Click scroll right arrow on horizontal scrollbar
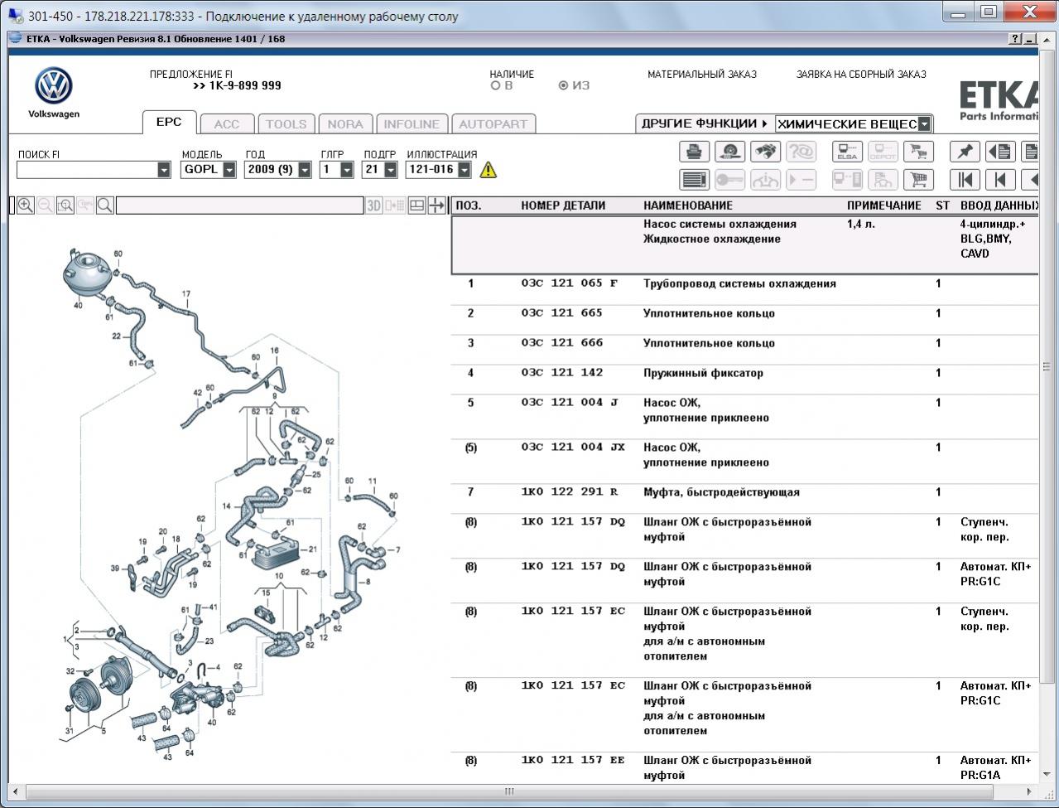This screenshot has height=808, width=1059. pos(1030,791)
